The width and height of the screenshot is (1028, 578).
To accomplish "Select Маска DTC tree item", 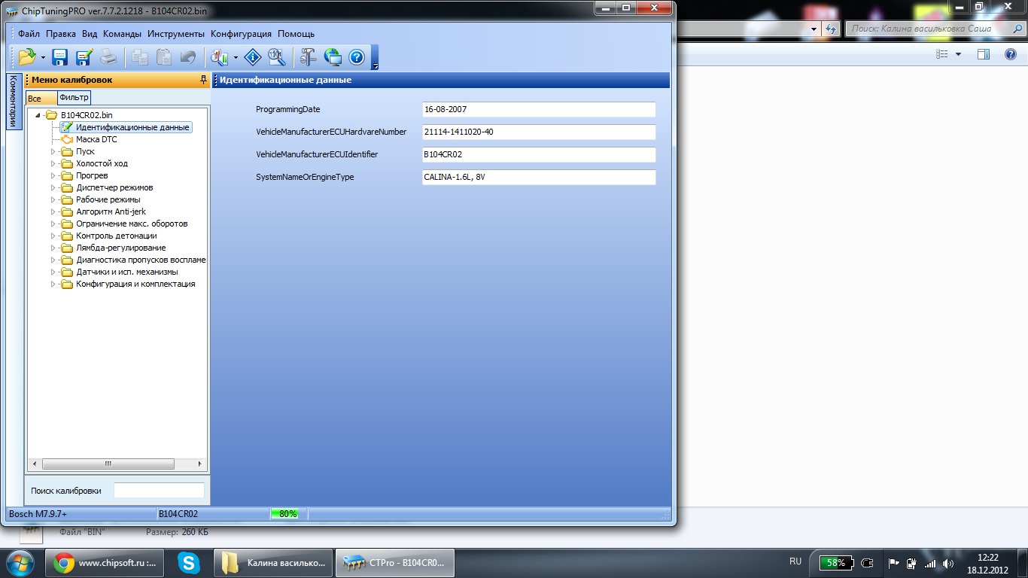I will click(96, 139).
